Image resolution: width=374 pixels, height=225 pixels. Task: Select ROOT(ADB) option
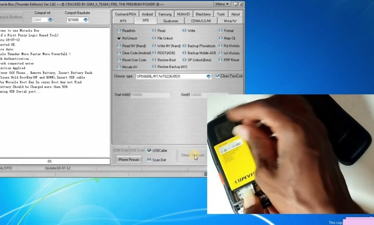(154, 53)
